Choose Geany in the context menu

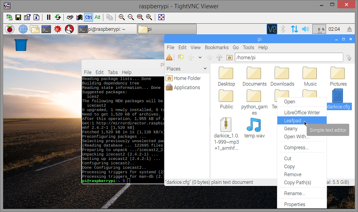(x=302, y=129)
